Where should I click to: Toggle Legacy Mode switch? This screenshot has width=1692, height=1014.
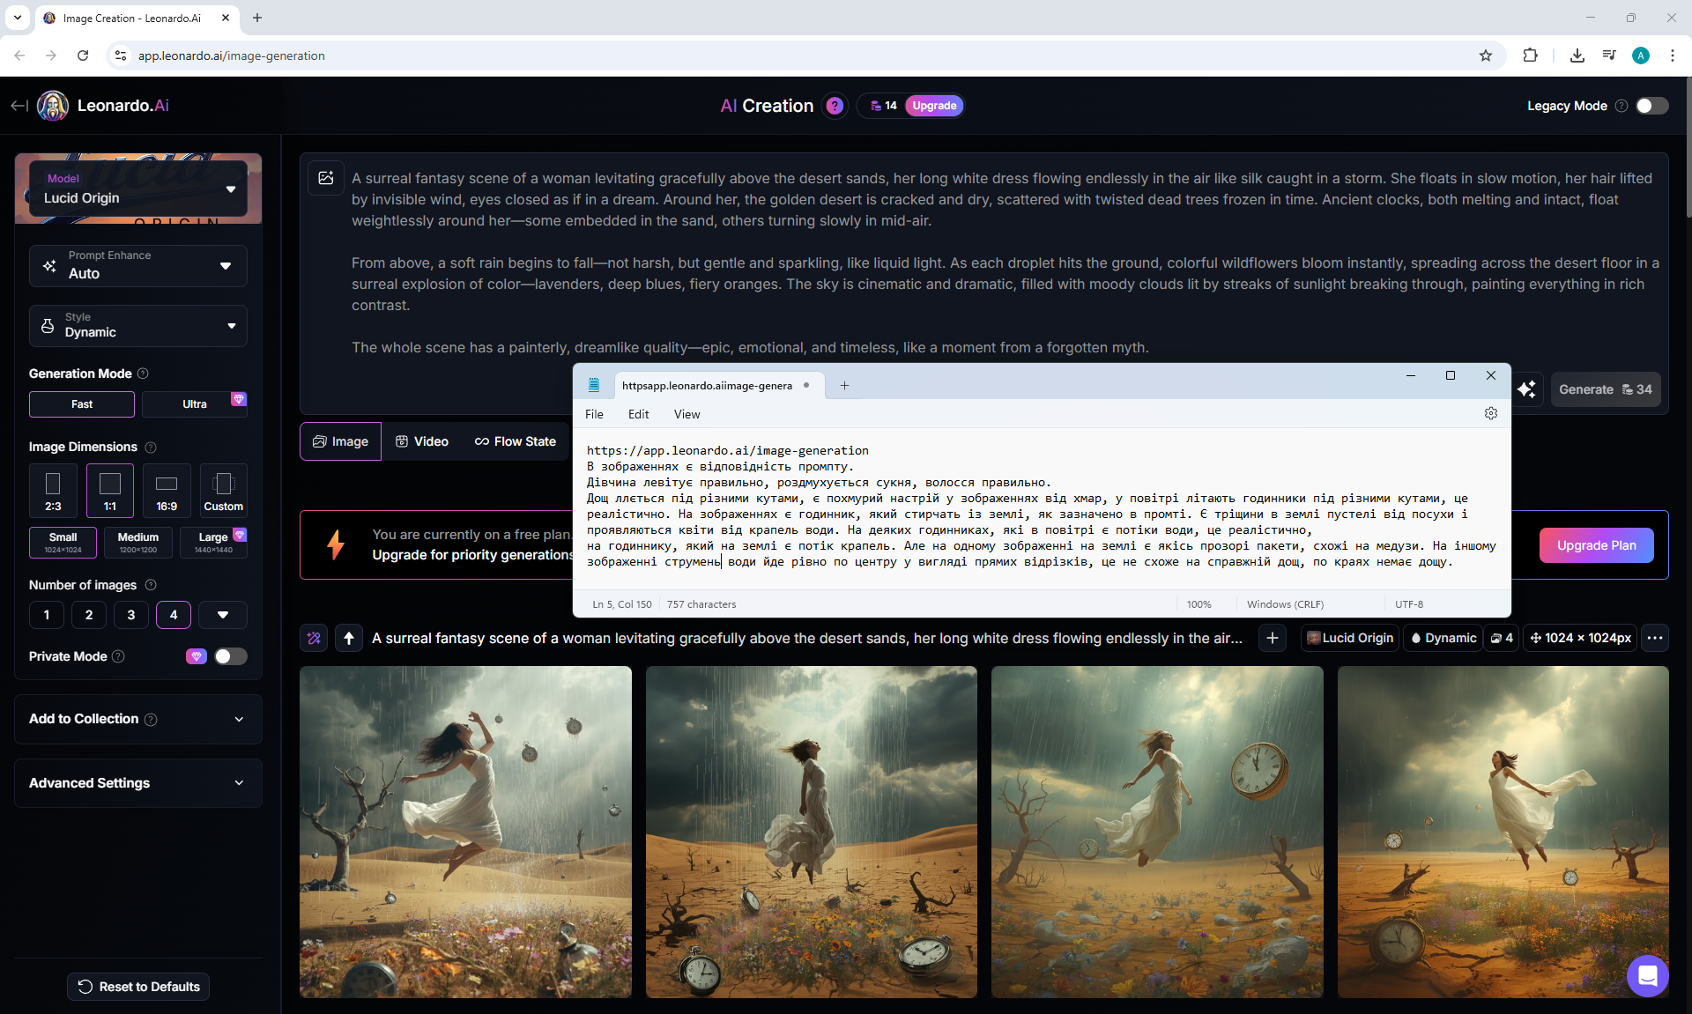tap(1651, 106)
